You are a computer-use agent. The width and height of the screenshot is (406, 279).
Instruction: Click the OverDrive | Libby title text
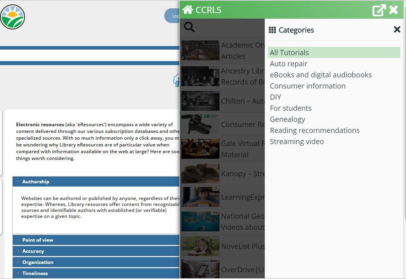242,270
